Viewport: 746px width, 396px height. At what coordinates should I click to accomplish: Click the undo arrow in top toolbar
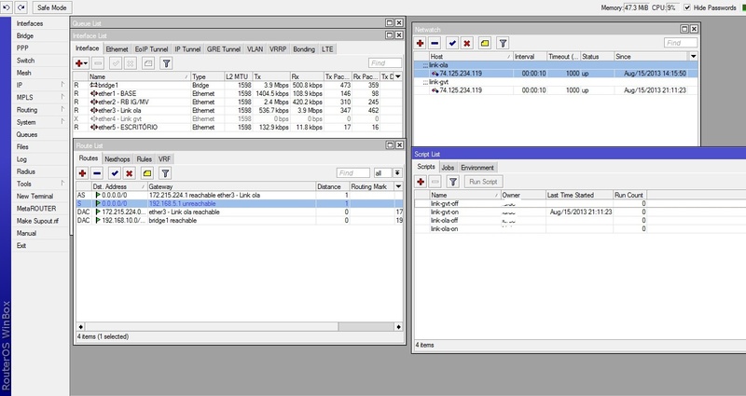point(7,7)
